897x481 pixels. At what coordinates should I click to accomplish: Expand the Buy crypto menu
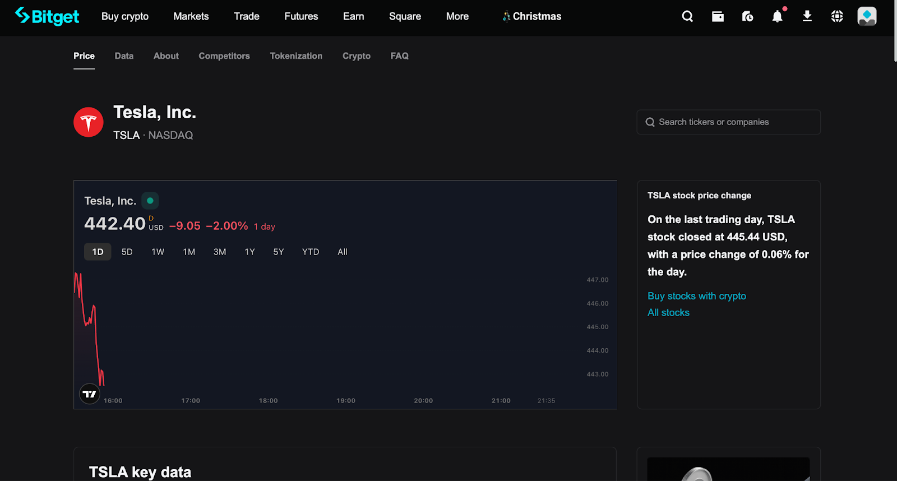click(x=125, y=16)
